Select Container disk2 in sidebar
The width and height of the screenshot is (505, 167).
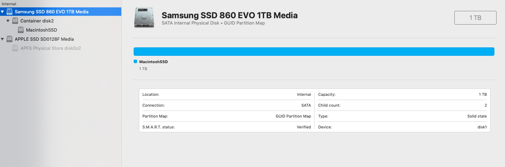[37, 21]
